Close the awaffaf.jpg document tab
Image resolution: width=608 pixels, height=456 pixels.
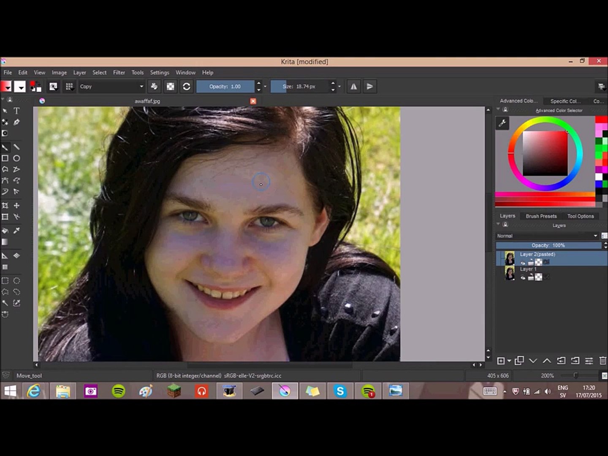coord(253,101)
